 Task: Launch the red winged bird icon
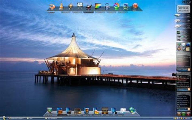(89, 7)
